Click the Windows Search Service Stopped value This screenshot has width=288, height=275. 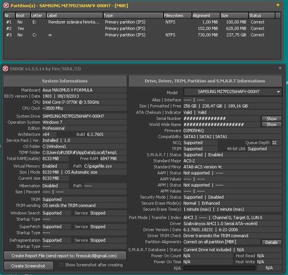[98, 213]
